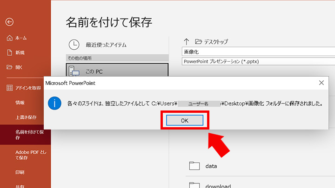Image resolution: width=335 pixels, height=188 pixels.
Task: Open the data folder
Action: (211, 166)
